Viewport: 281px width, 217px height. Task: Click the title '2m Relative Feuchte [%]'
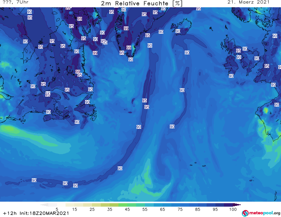coord(141,3)
